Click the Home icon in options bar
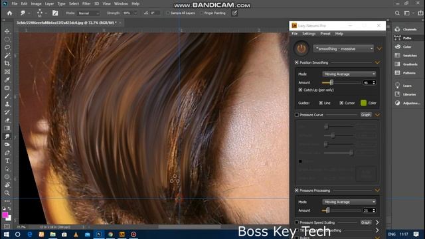 (9, 13)
